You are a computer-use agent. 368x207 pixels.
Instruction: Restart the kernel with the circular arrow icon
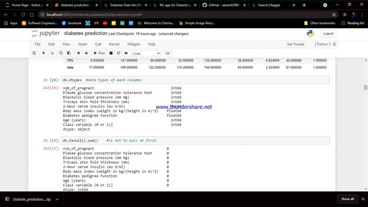point(118,53)
